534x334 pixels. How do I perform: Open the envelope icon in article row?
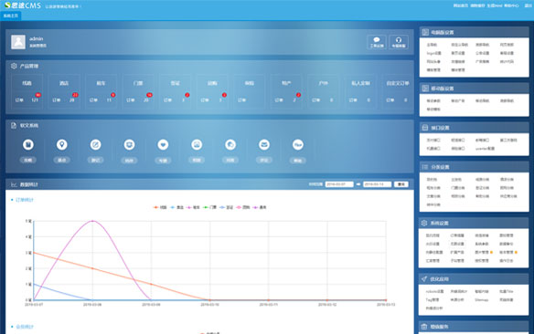pyautogui.click(x=264, y=145)
